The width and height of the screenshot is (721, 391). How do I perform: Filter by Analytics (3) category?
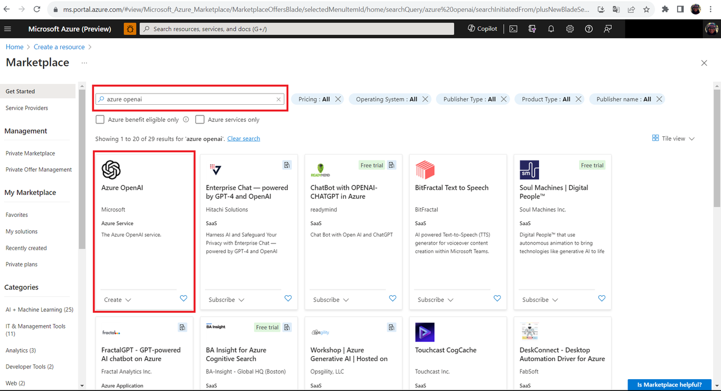pos(21,350)
